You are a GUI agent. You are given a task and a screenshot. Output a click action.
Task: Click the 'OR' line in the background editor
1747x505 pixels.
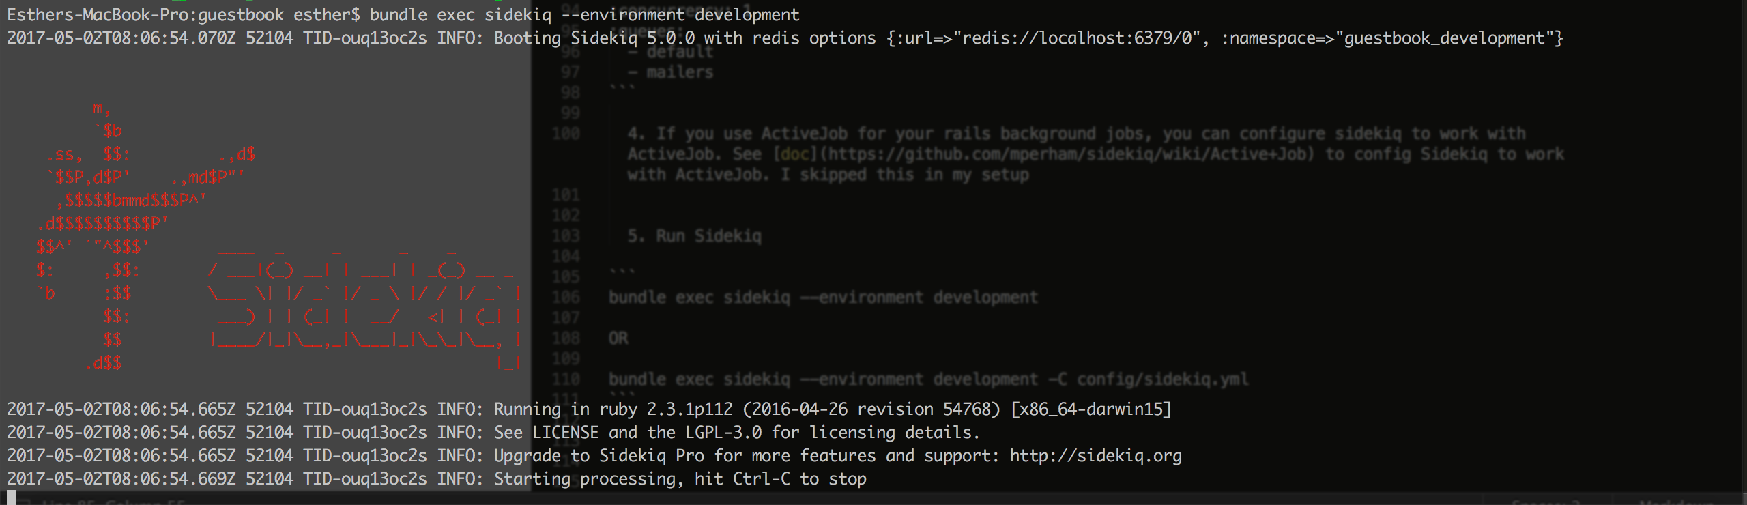click(618, 338)
